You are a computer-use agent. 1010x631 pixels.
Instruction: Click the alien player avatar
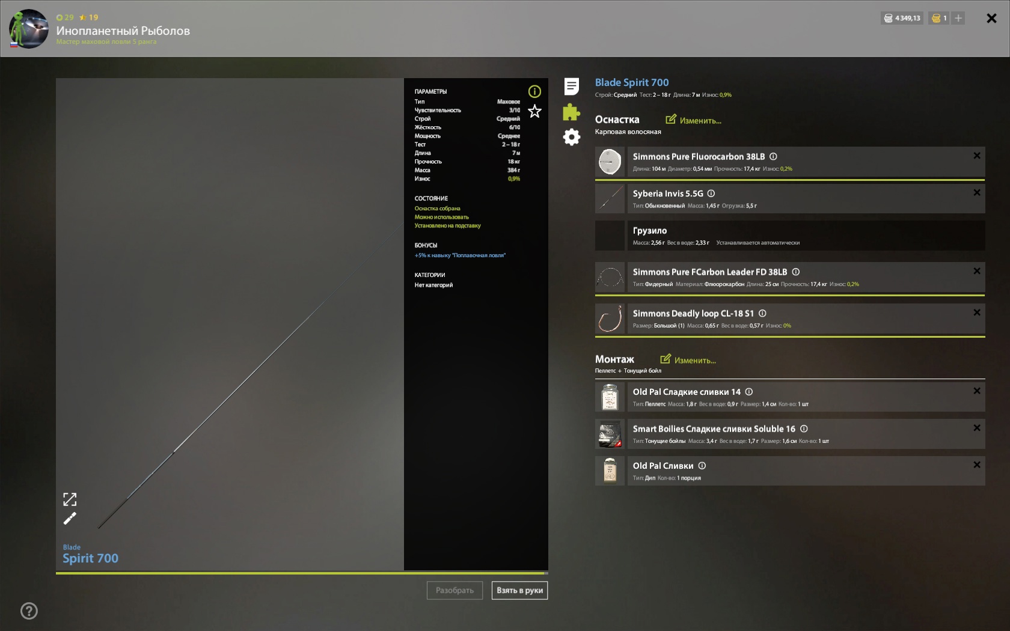point(28,28)
